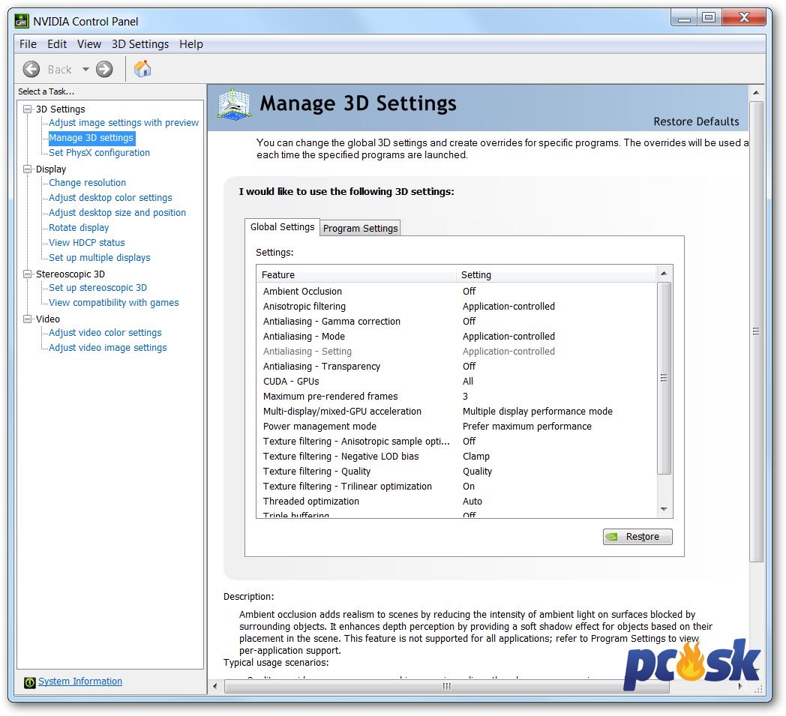Open the Back history dropdown arrow
Screen dimensions: 786x716
(x=85, y=69)
